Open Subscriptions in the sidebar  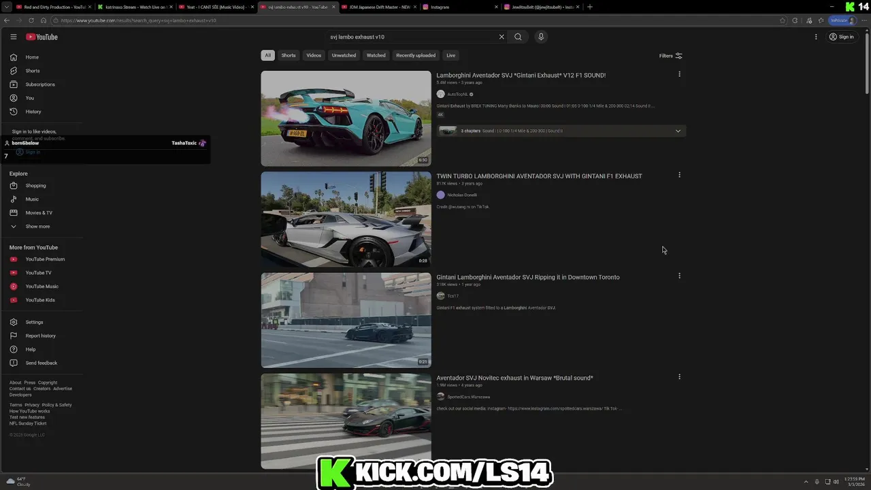click(41, 84)
